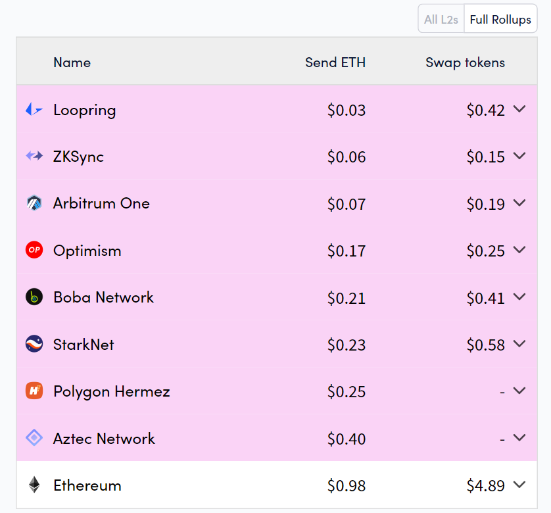The image size is (551, 513).
Task: Click the Boba Network logo icon
Action: (x=34, y=297)
